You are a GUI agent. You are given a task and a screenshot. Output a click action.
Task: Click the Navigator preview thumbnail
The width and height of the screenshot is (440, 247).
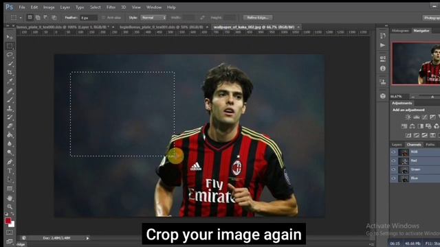point(416,63)
